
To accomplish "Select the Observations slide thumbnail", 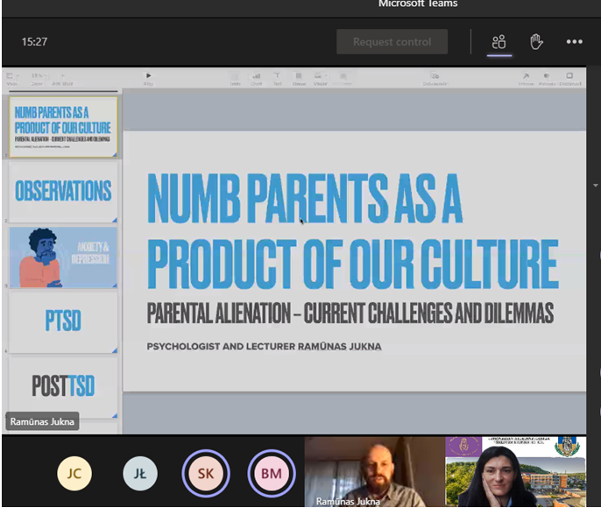I will click(x=63, y=191).
